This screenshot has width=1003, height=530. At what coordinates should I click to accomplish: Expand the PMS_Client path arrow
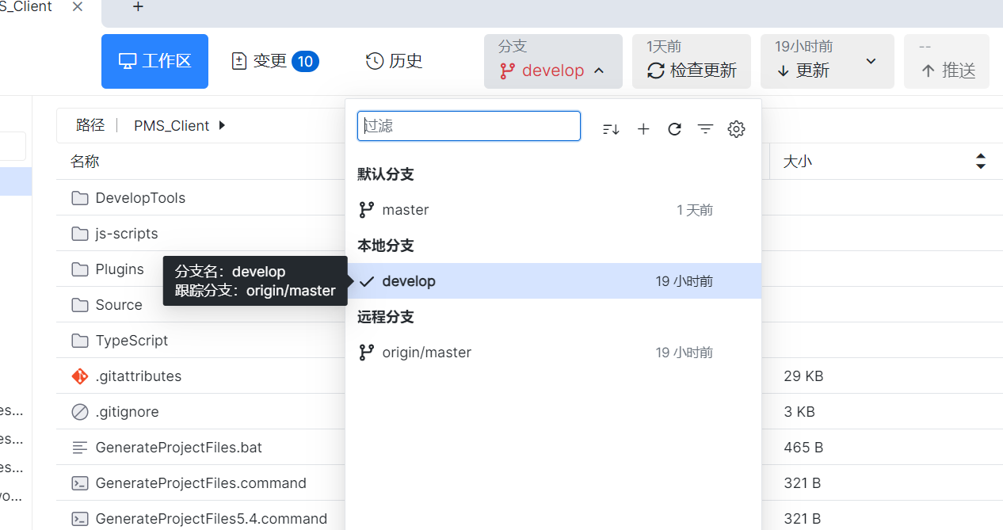222,125
